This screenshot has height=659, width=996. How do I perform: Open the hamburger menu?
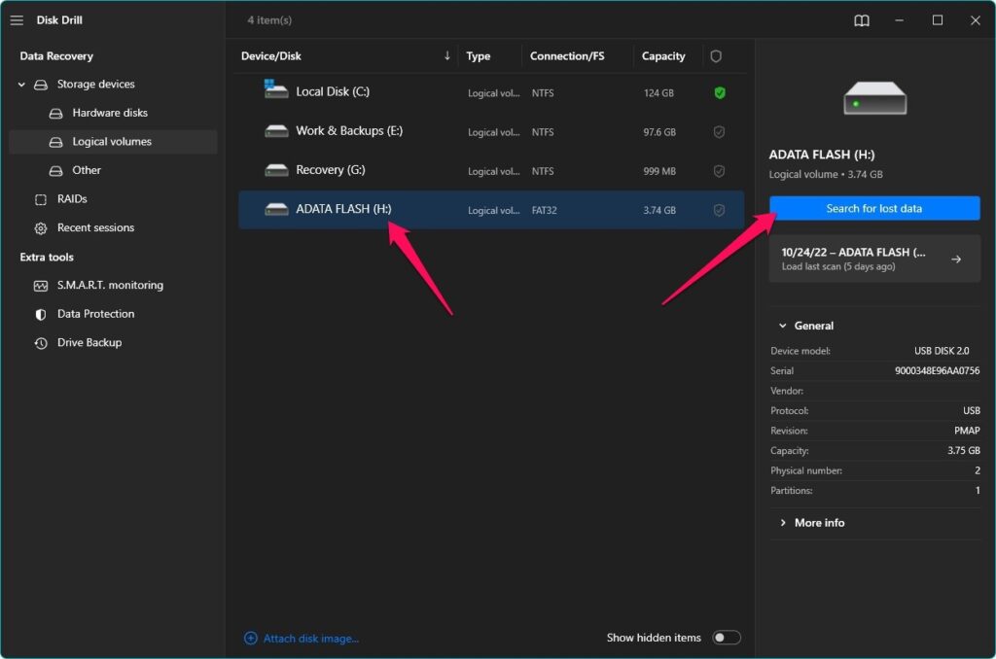pos(16,19)
